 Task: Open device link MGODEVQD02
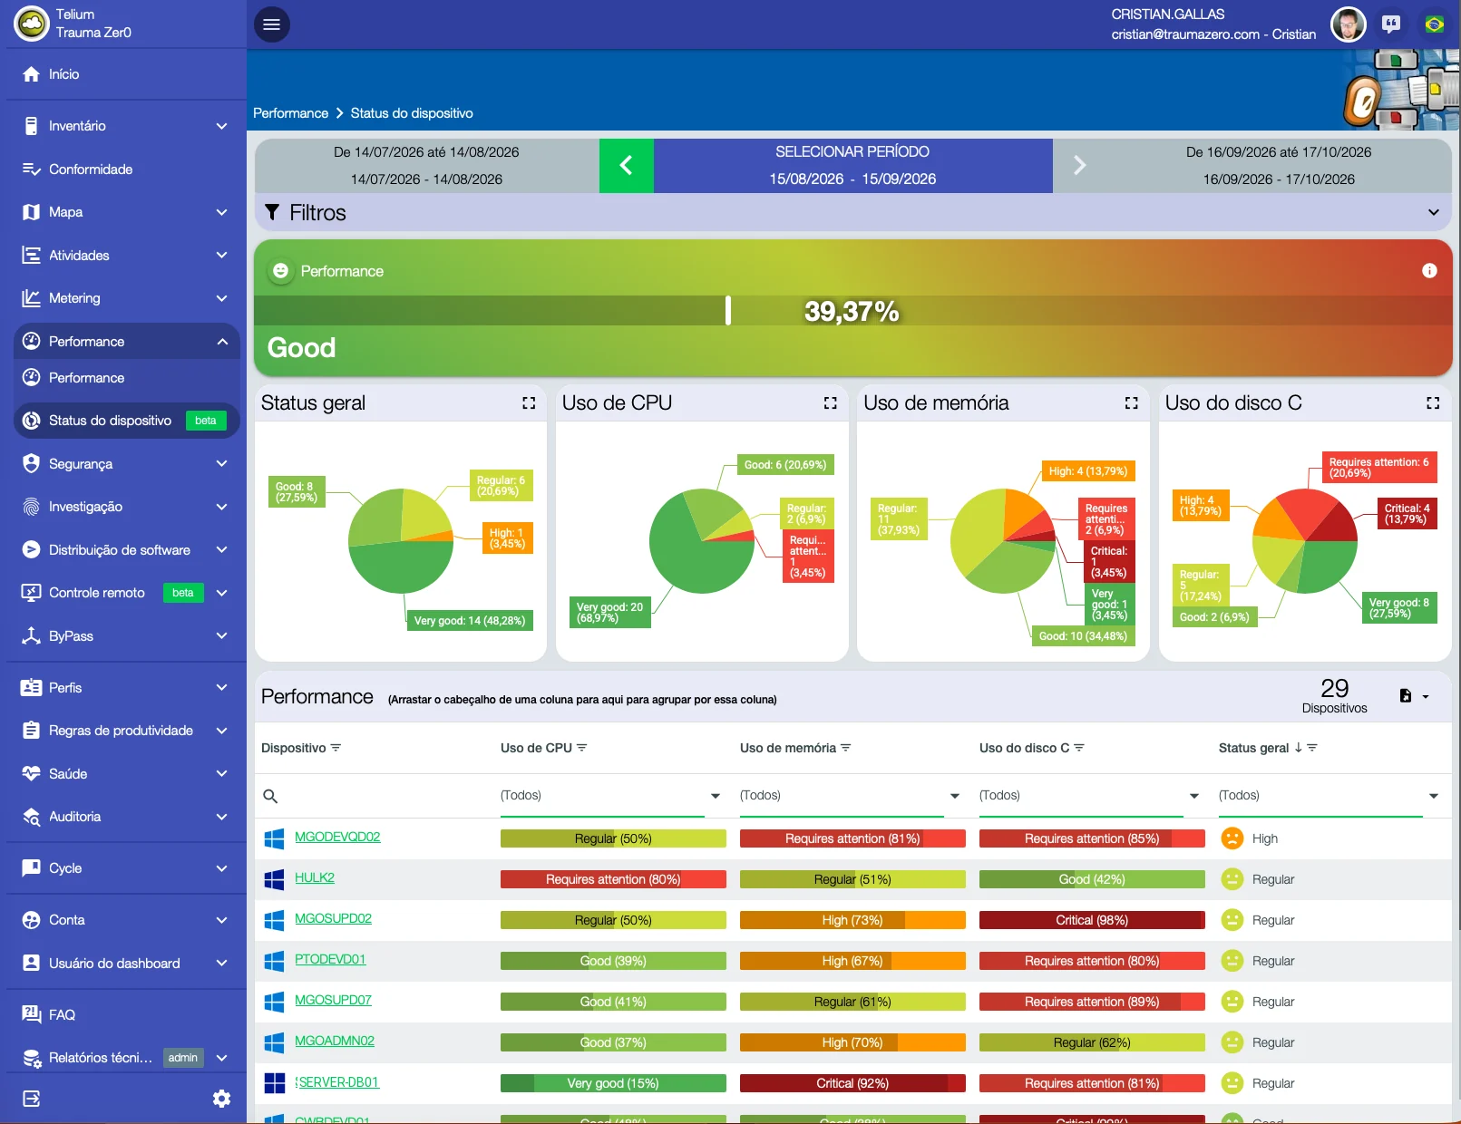337,837
